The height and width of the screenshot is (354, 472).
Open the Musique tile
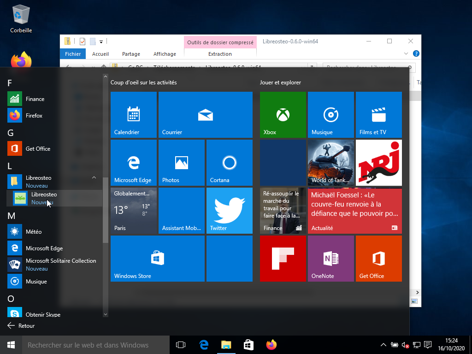[330, 115]
